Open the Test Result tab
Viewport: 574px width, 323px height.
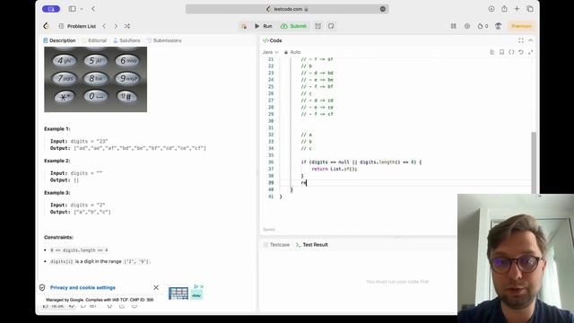click(312, 245)
